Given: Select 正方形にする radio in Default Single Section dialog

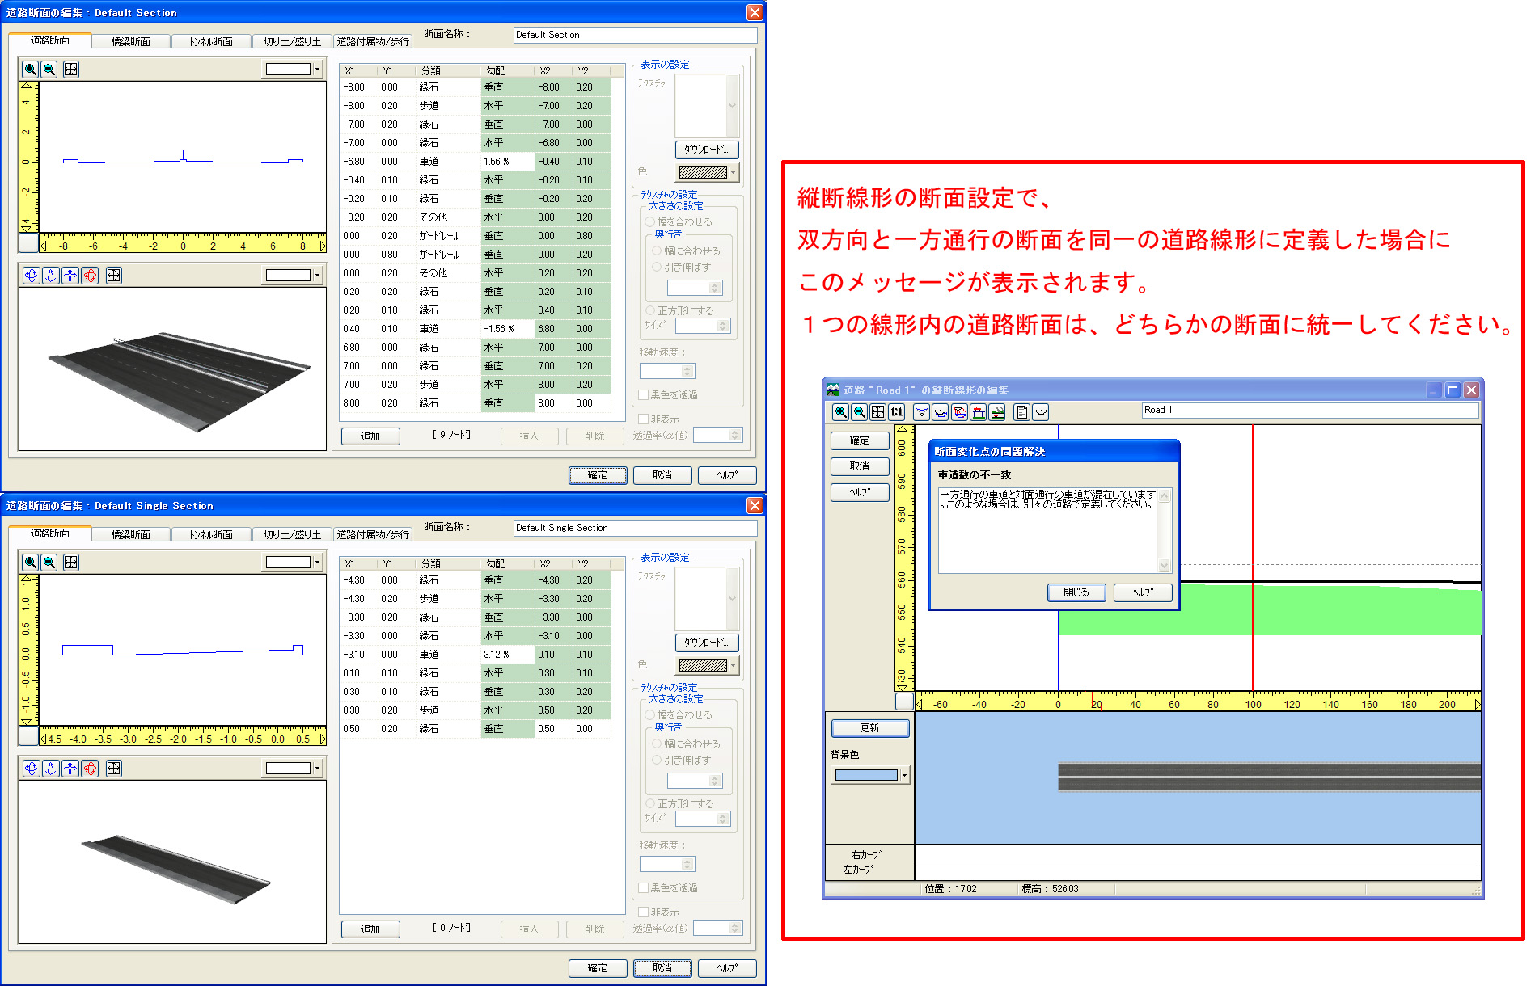Looking at the screenshot, I should point(649,803).
